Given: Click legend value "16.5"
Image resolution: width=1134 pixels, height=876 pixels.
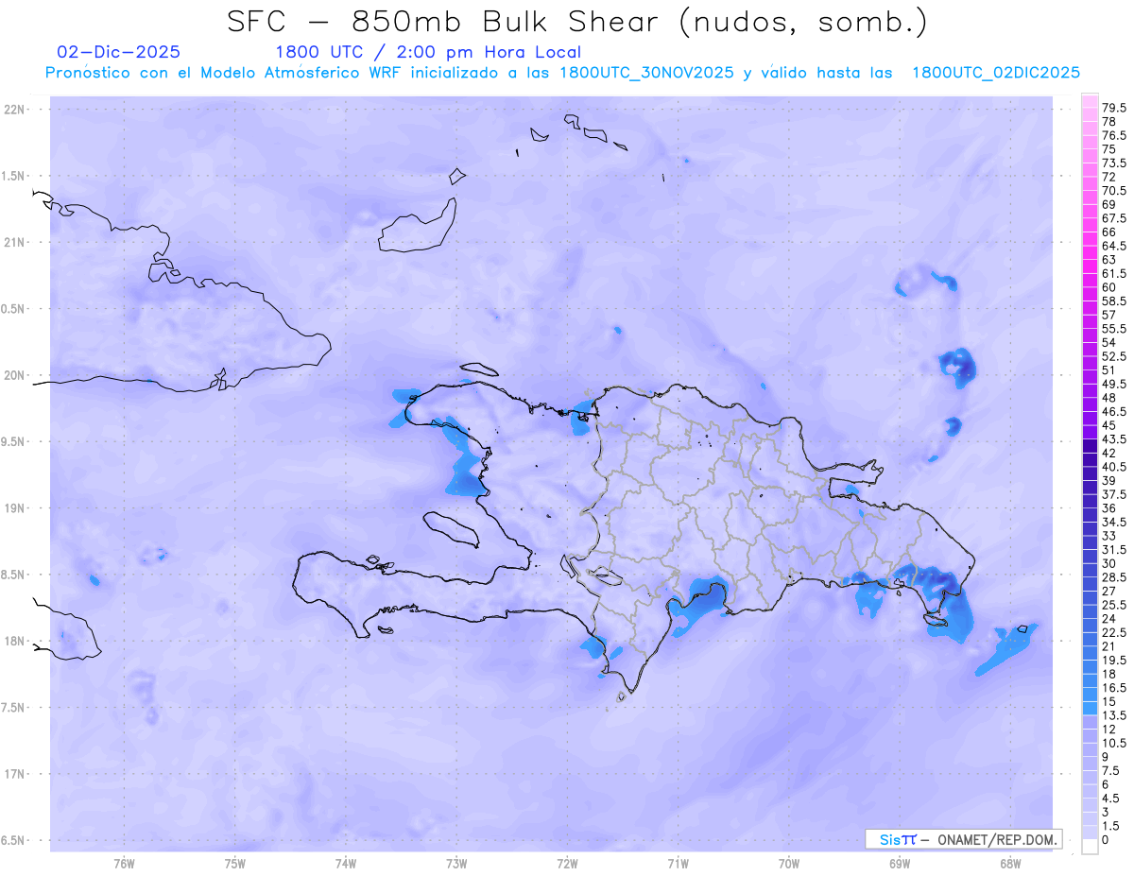Looking at the screenshot, I should pos(1114,688).
